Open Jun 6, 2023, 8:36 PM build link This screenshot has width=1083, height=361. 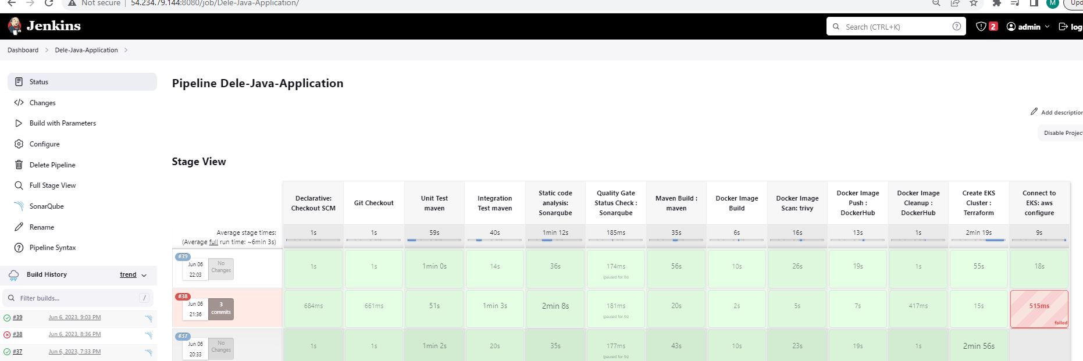click(74, 334)
